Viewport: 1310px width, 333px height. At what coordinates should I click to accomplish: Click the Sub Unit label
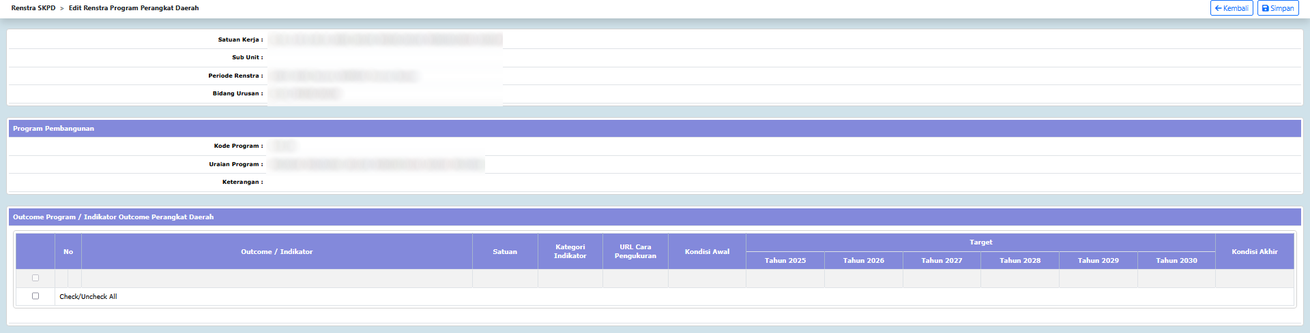247,57
